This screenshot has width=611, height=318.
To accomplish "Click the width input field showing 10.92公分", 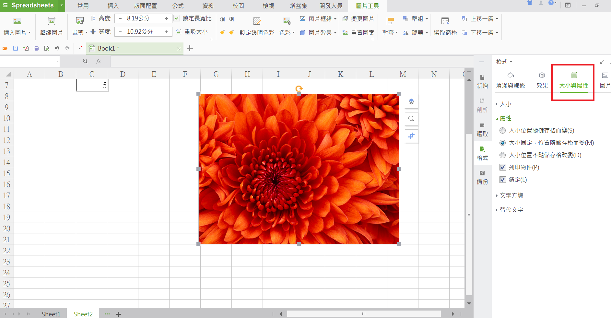I will coord(143,32).
